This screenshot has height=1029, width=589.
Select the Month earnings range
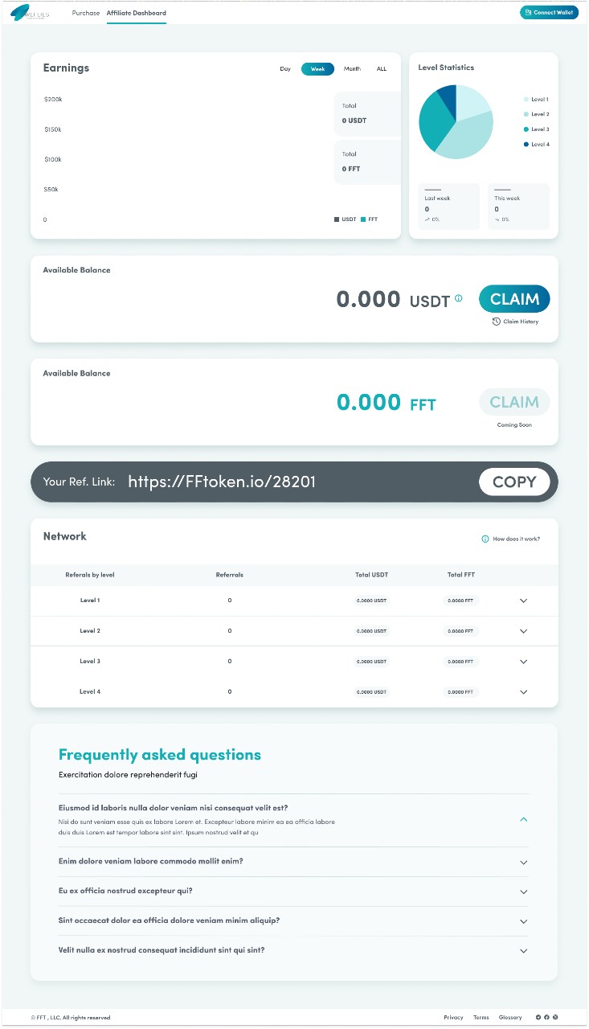(352, 69)
